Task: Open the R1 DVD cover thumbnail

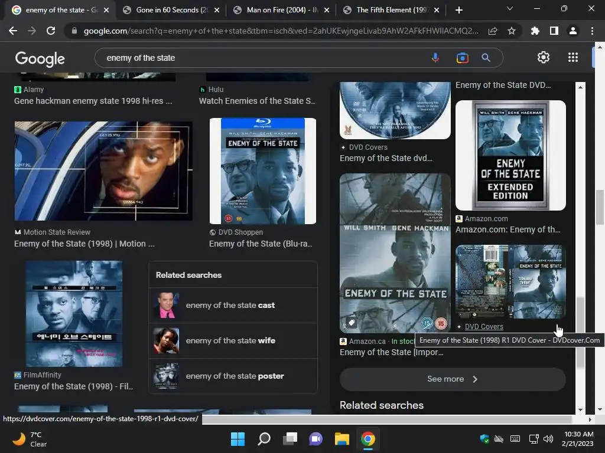Action: pos(510,281)
